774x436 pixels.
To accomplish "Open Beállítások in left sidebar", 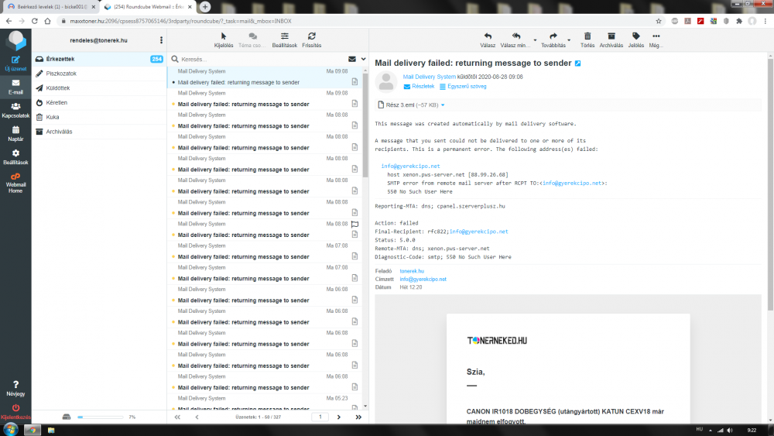I will pyautogui.click(x=15, y=157).
